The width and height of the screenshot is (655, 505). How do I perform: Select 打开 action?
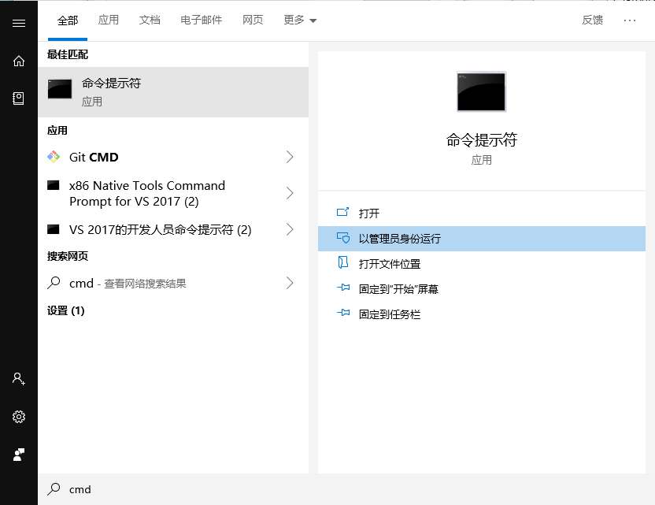tap(482, 214)
